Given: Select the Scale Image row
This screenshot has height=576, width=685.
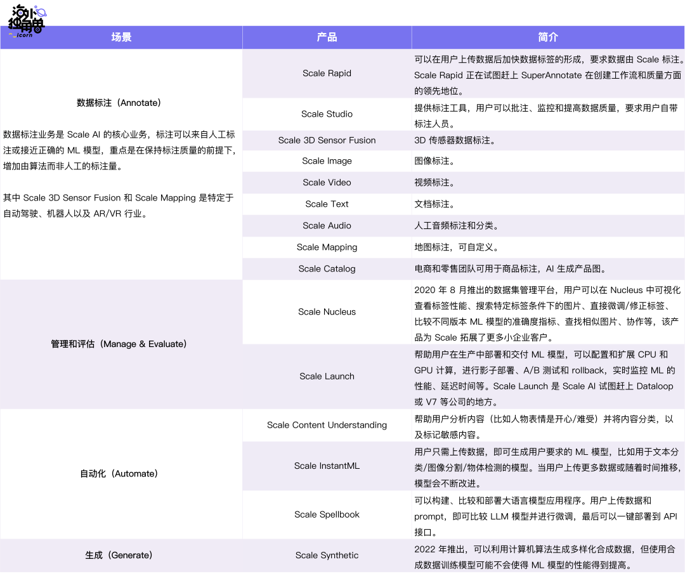Looking at the screenshot, I should tap(327, 161).
